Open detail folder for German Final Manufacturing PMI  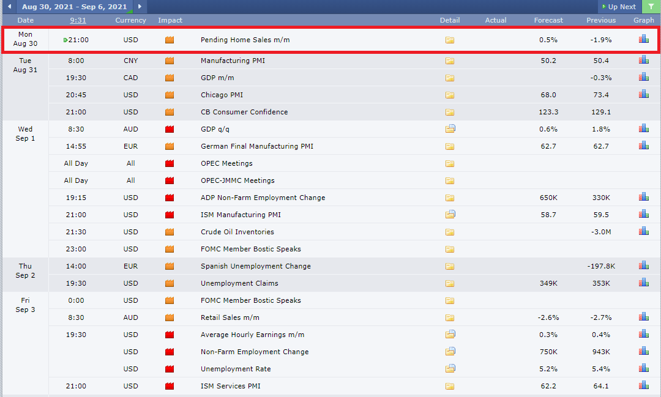[x=450, y=147]
